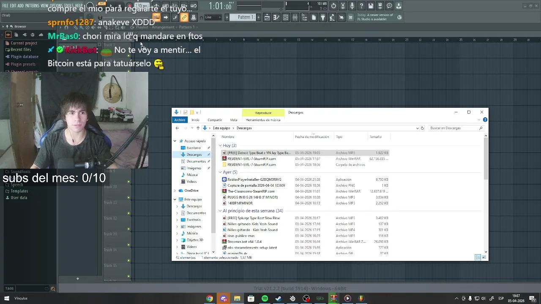This screenshot has height=304, width=541.
Task: Open the Herramientas de música tab
Action: (x=263, y=120)
